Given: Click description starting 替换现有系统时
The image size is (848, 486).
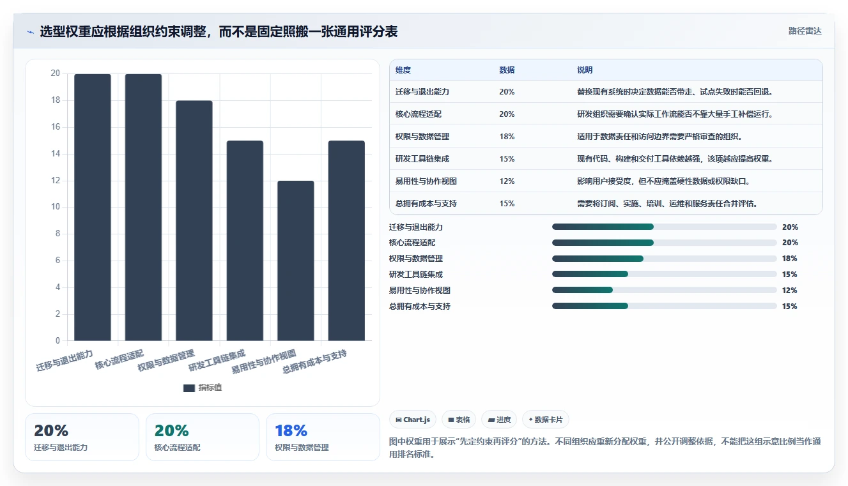Looking at the screenshot, I should [x=676, y=92].
